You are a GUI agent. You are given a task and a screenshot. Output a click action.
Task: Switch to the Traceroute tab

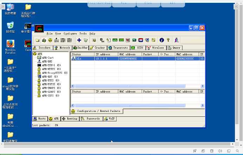pyautogui.click(x=119, y=48)
